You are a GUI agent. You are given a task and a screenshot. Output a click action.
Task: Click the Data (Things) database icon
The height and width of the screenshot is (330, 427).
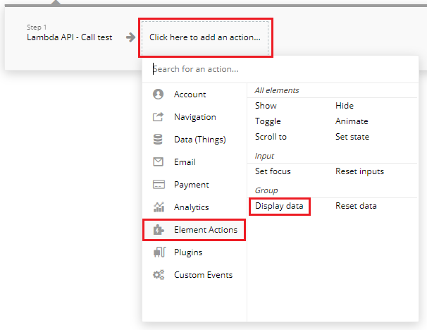[159, 140]
